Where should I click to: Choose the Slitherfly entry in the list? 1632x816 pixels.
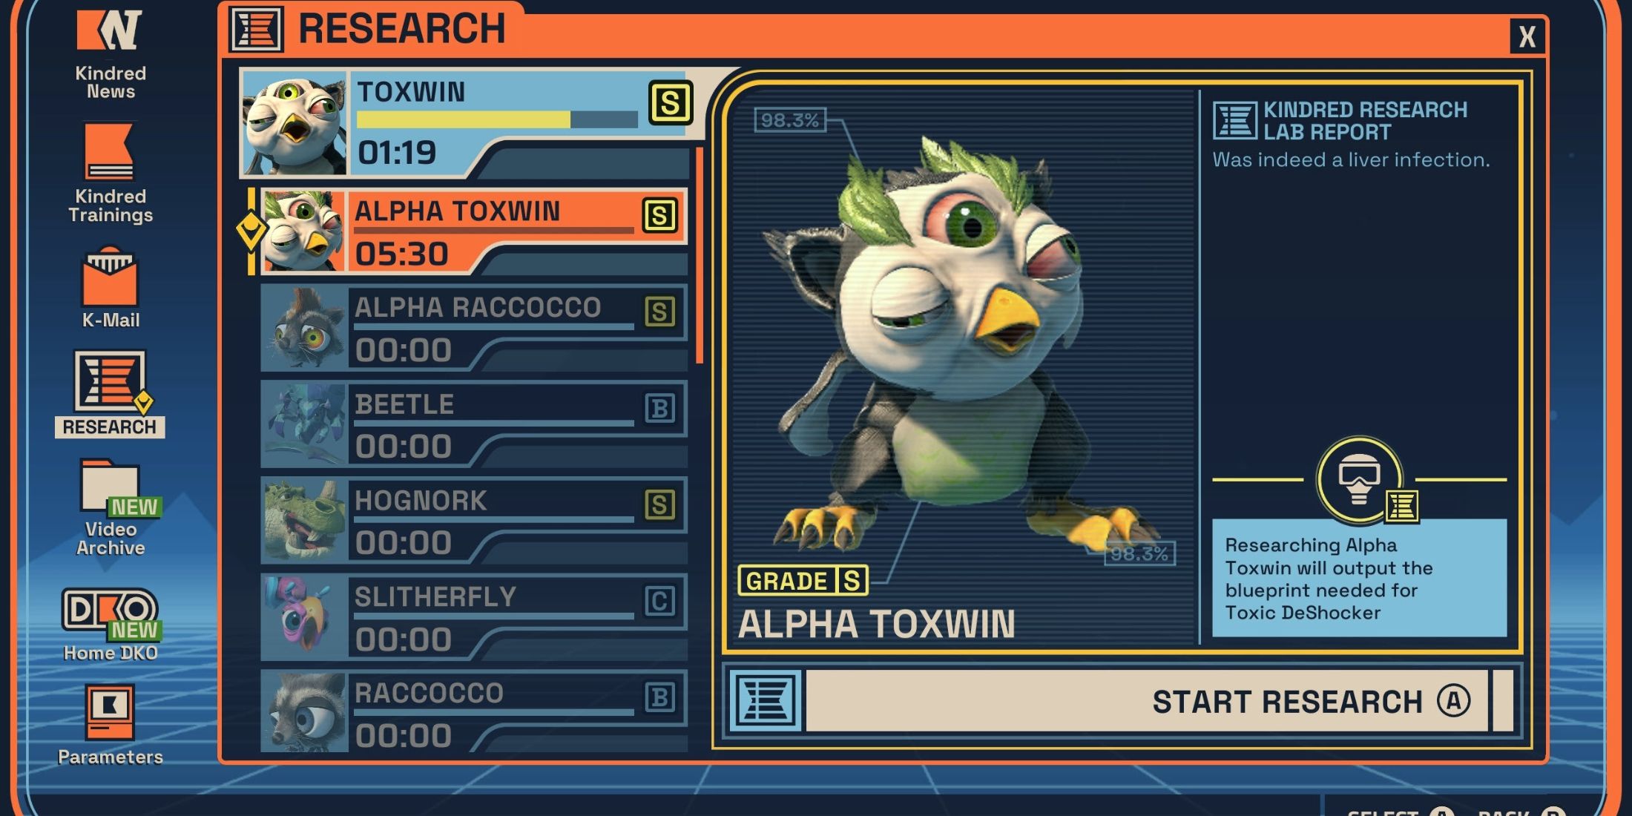(474, 616)
